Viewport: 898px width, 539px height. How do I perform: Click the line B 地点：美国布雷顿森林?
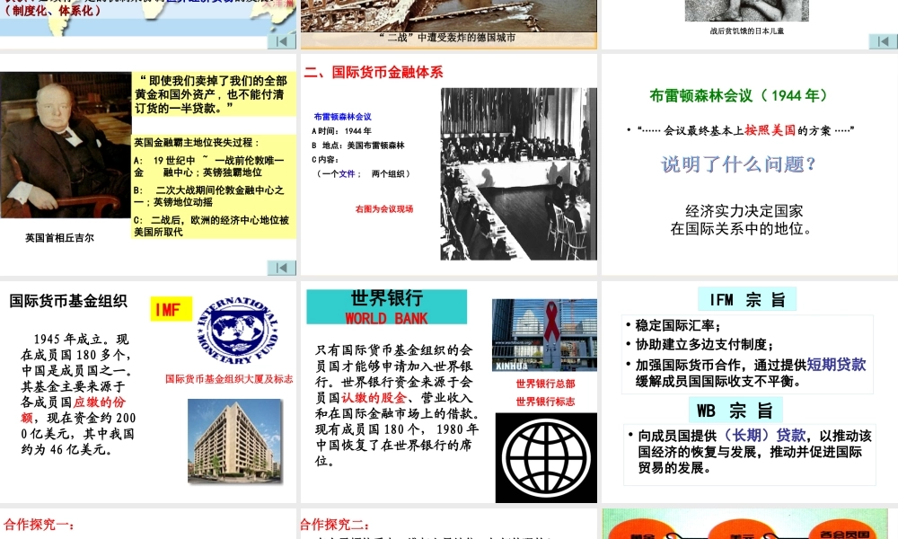pos(358,146)
